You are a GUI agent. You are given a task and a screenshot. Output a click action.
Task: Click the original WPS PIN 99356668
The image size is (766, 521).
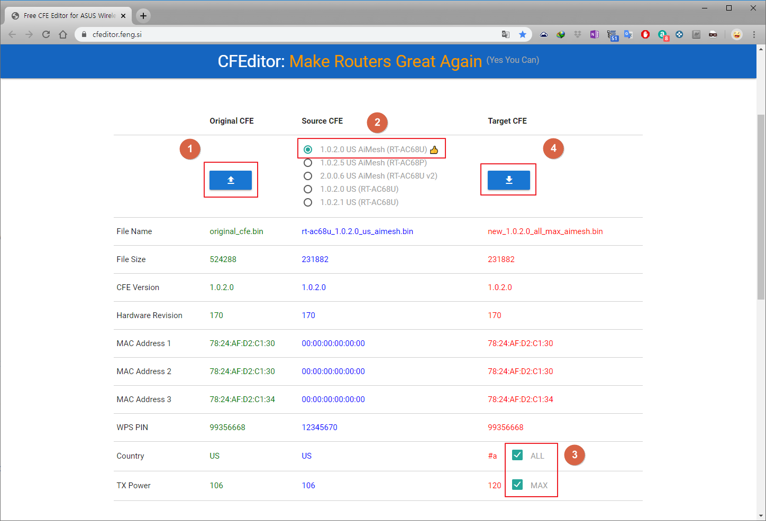(227, 427)
